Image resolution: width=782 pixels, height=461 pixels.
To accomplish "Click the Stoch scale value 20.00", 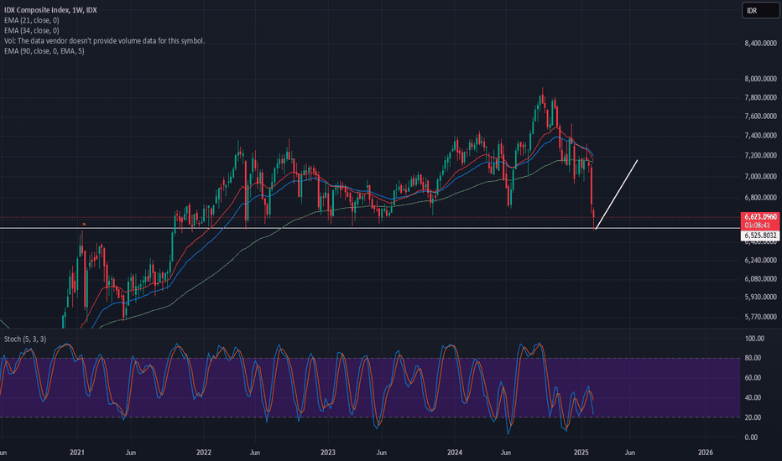I will (x=753, y=417).
